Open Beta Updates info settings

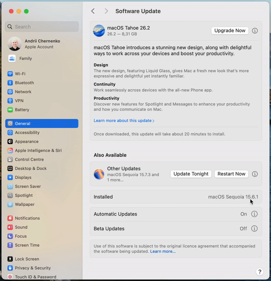(254, 229)
